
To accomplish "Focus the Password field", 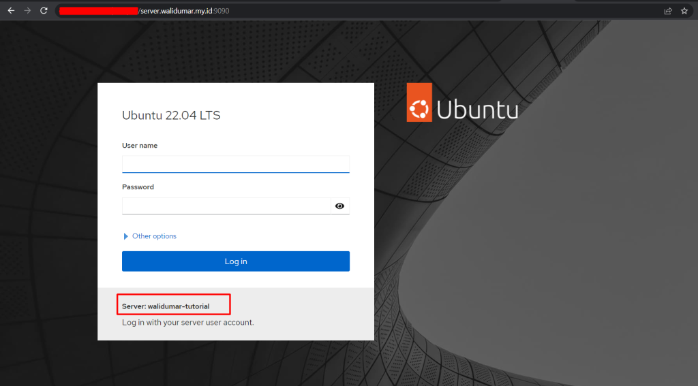I will (226, 206).
